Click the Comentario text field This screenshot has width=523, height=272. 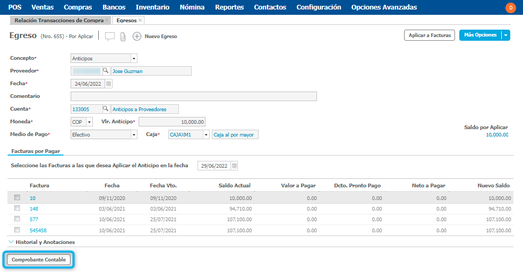point(193,96)
